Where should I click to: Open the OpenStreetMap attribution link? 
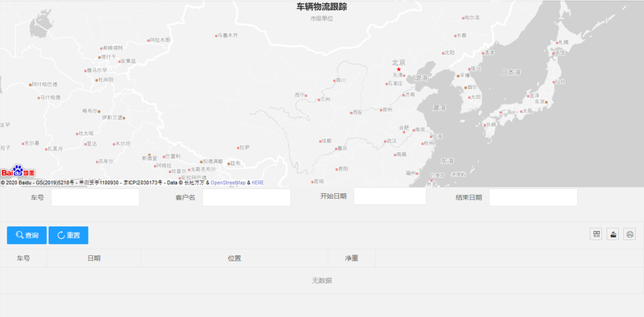[228, 183]
